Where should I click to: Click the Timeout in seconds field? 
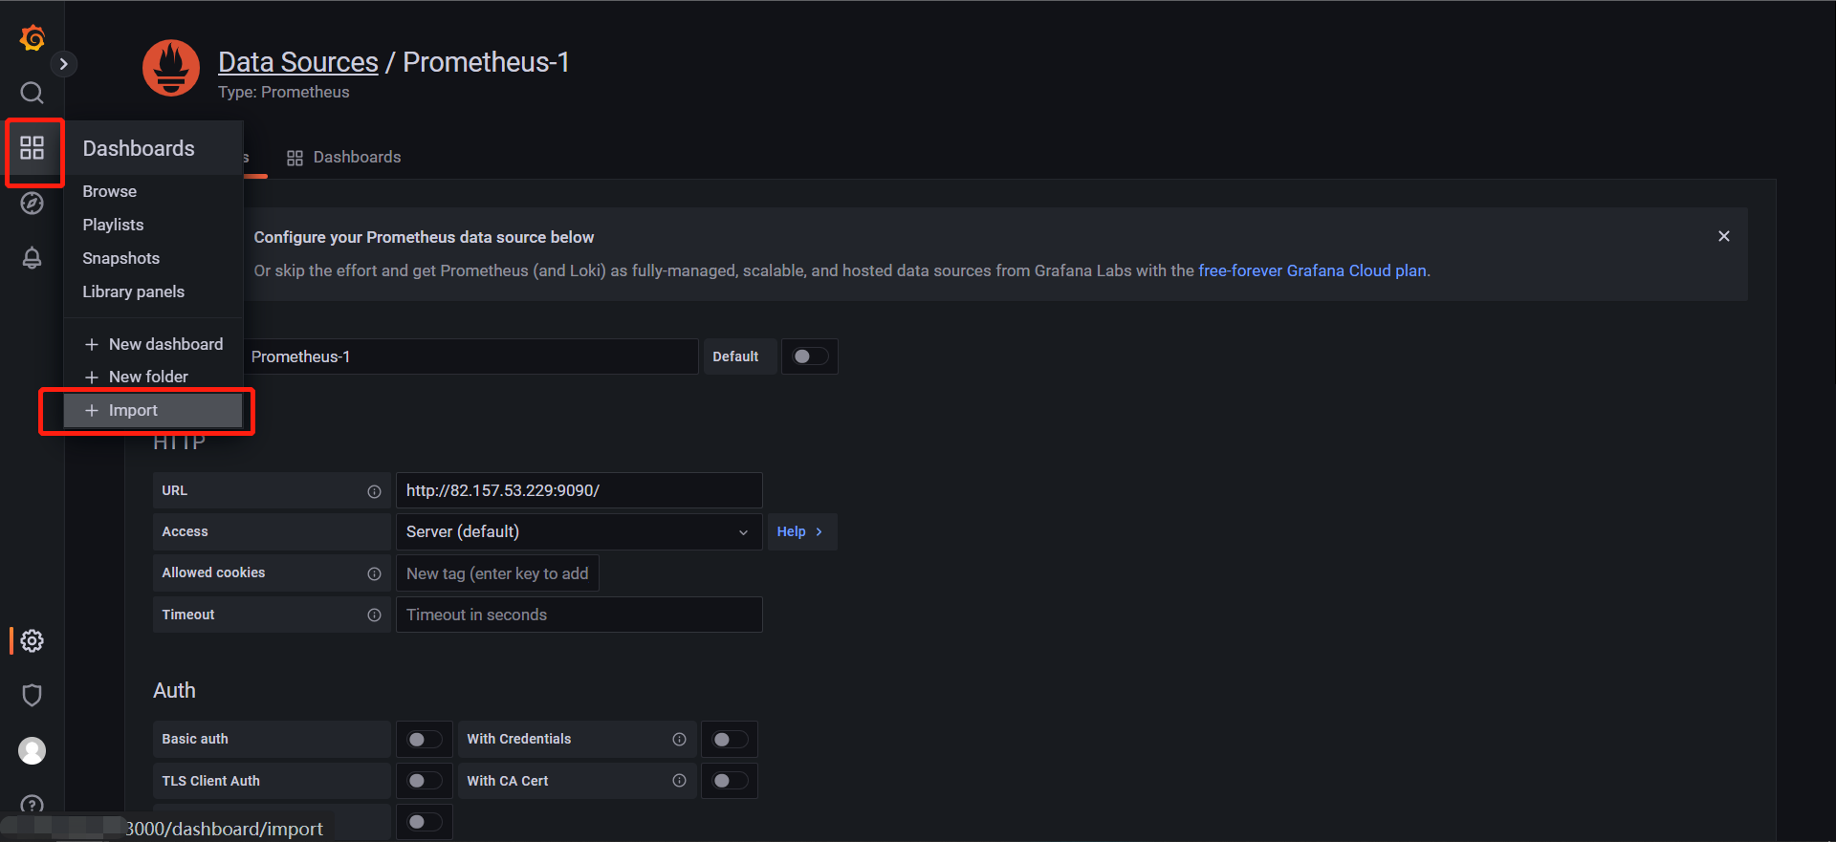tap(579, 615)
